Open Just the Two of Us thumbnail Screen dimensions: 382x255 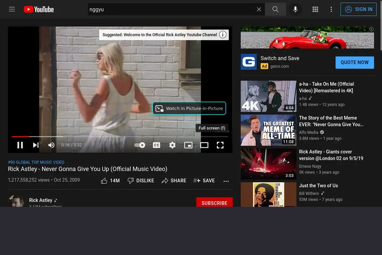(x=269, y=195)
